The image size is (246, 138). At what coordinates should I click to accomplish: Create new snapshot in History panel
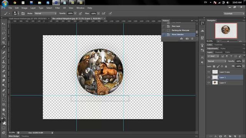187,39
